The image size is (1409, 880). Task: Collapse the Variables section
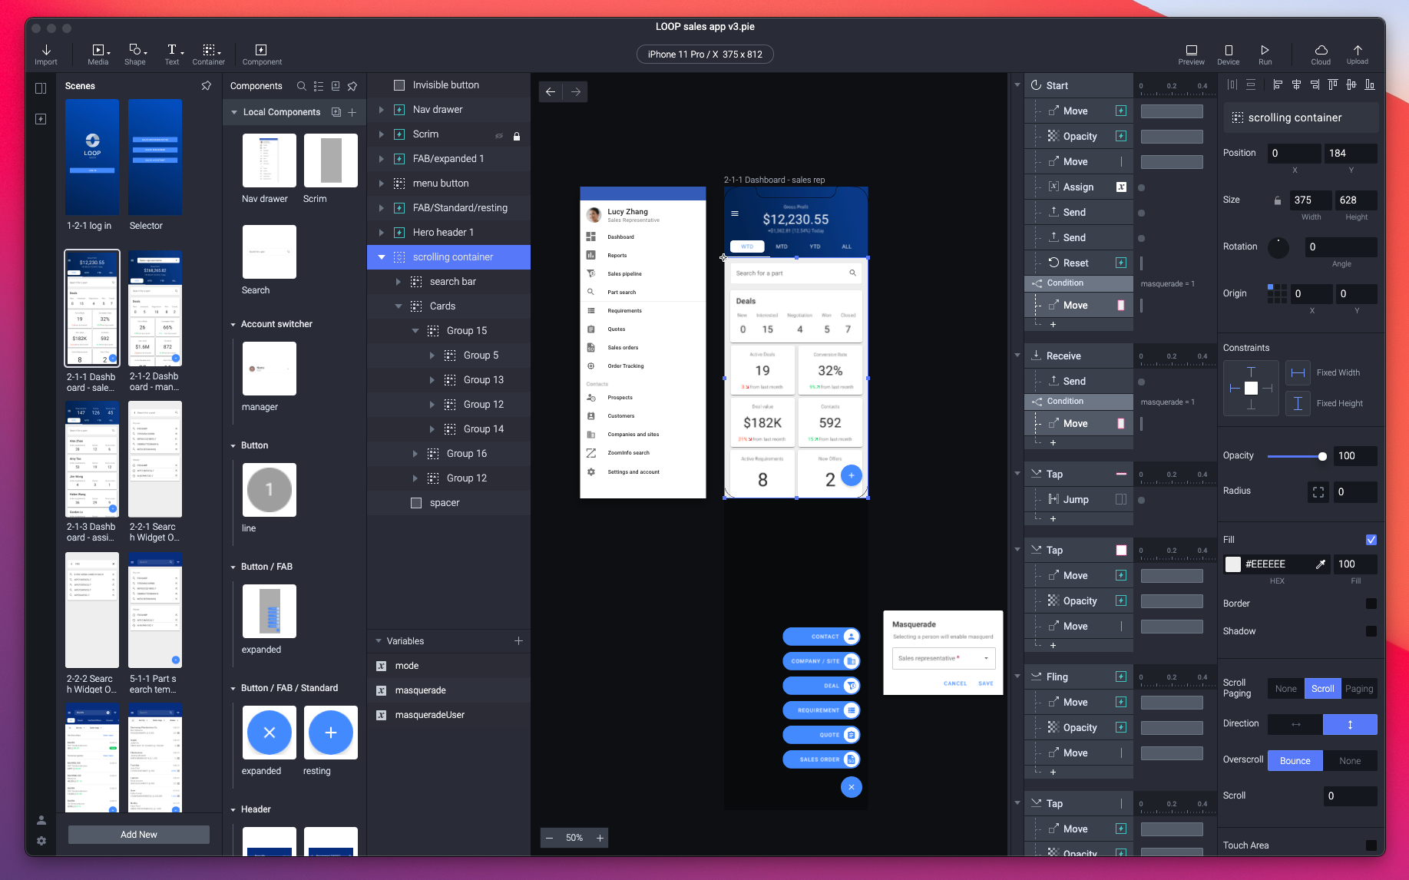click(x=379, y=641)
